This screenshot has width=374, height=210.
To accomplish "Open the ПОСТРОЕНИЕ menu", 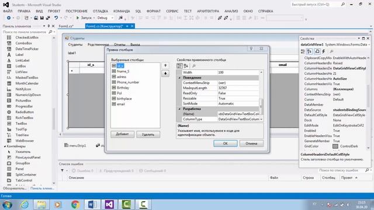I will pyautogui.click(x=77, y=11).
